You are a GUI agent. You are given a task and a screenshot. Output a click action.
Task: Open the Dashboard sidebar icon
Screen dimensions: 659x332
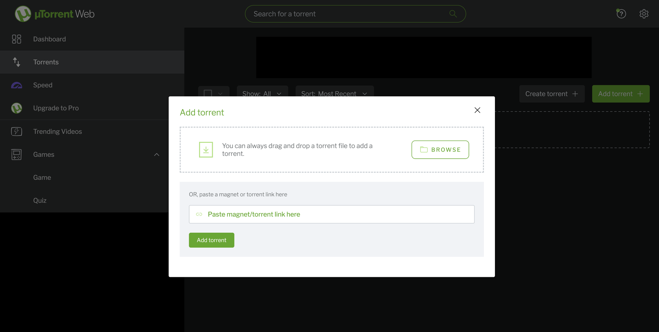pos(16,39)
